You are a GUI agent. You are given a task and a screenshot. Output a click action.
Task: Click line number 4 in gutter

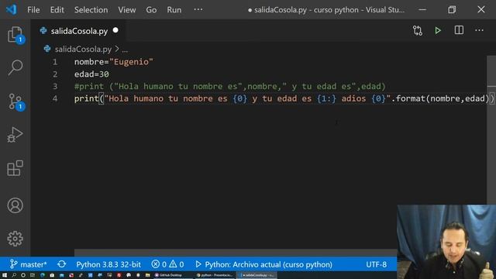coord(55,98)
